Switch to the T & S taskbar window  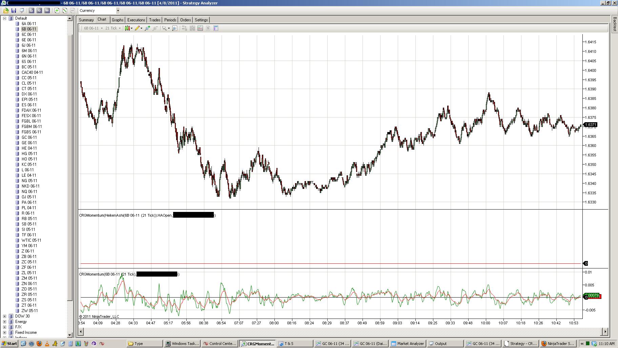(295, 343)
